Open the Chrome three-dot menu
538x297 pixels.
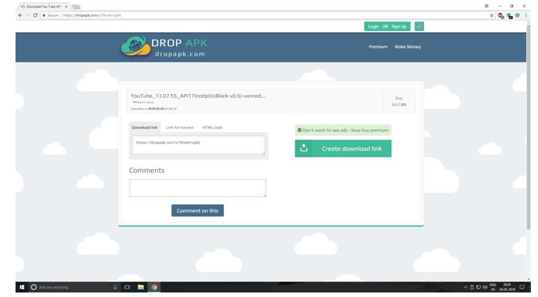coord(526,16)
